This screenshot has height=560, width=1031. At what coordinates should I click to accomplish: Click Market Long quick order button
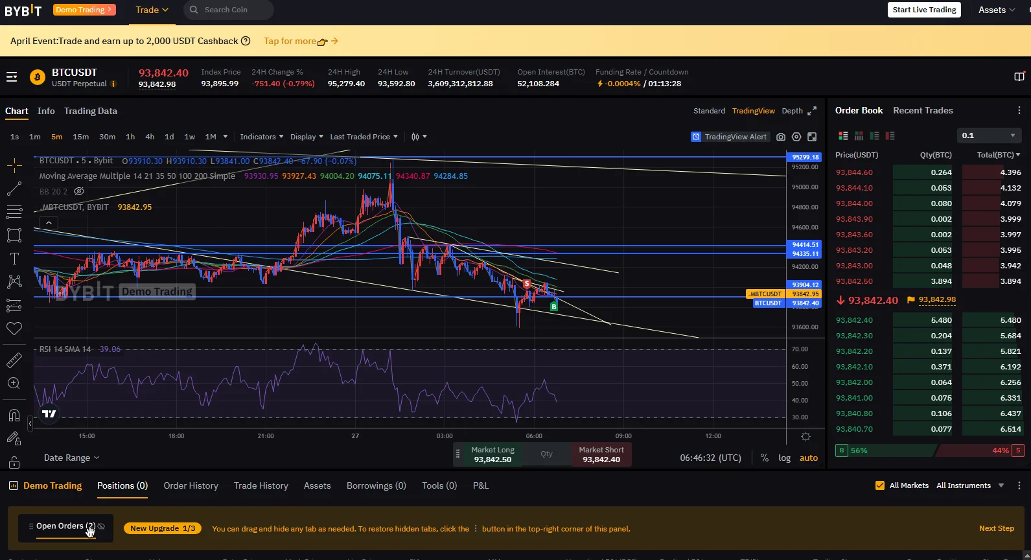(x=492, y=454)
